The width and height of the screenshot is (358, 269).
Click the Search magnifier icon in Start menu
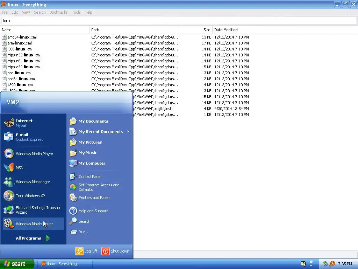click(x=73, y=221)
